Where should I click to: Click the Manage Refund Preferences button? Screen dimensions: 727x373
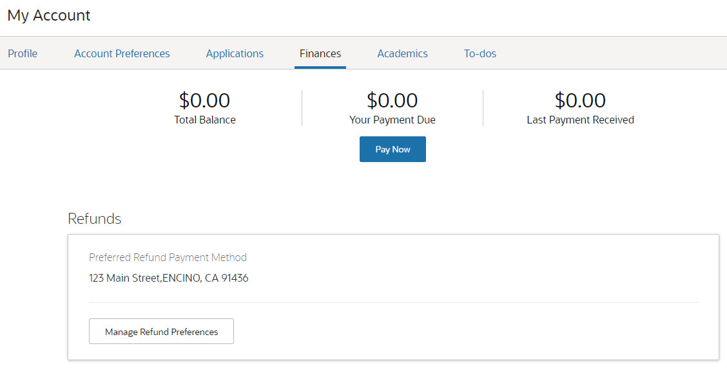point(161,332)
